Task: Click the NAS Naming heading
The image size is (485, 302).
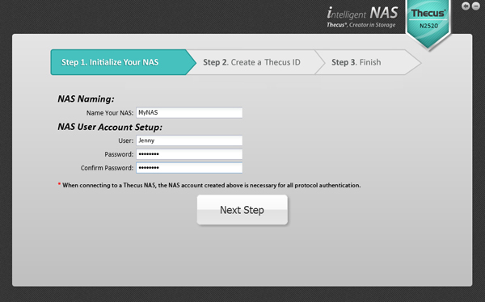Action: pos(86,99)
